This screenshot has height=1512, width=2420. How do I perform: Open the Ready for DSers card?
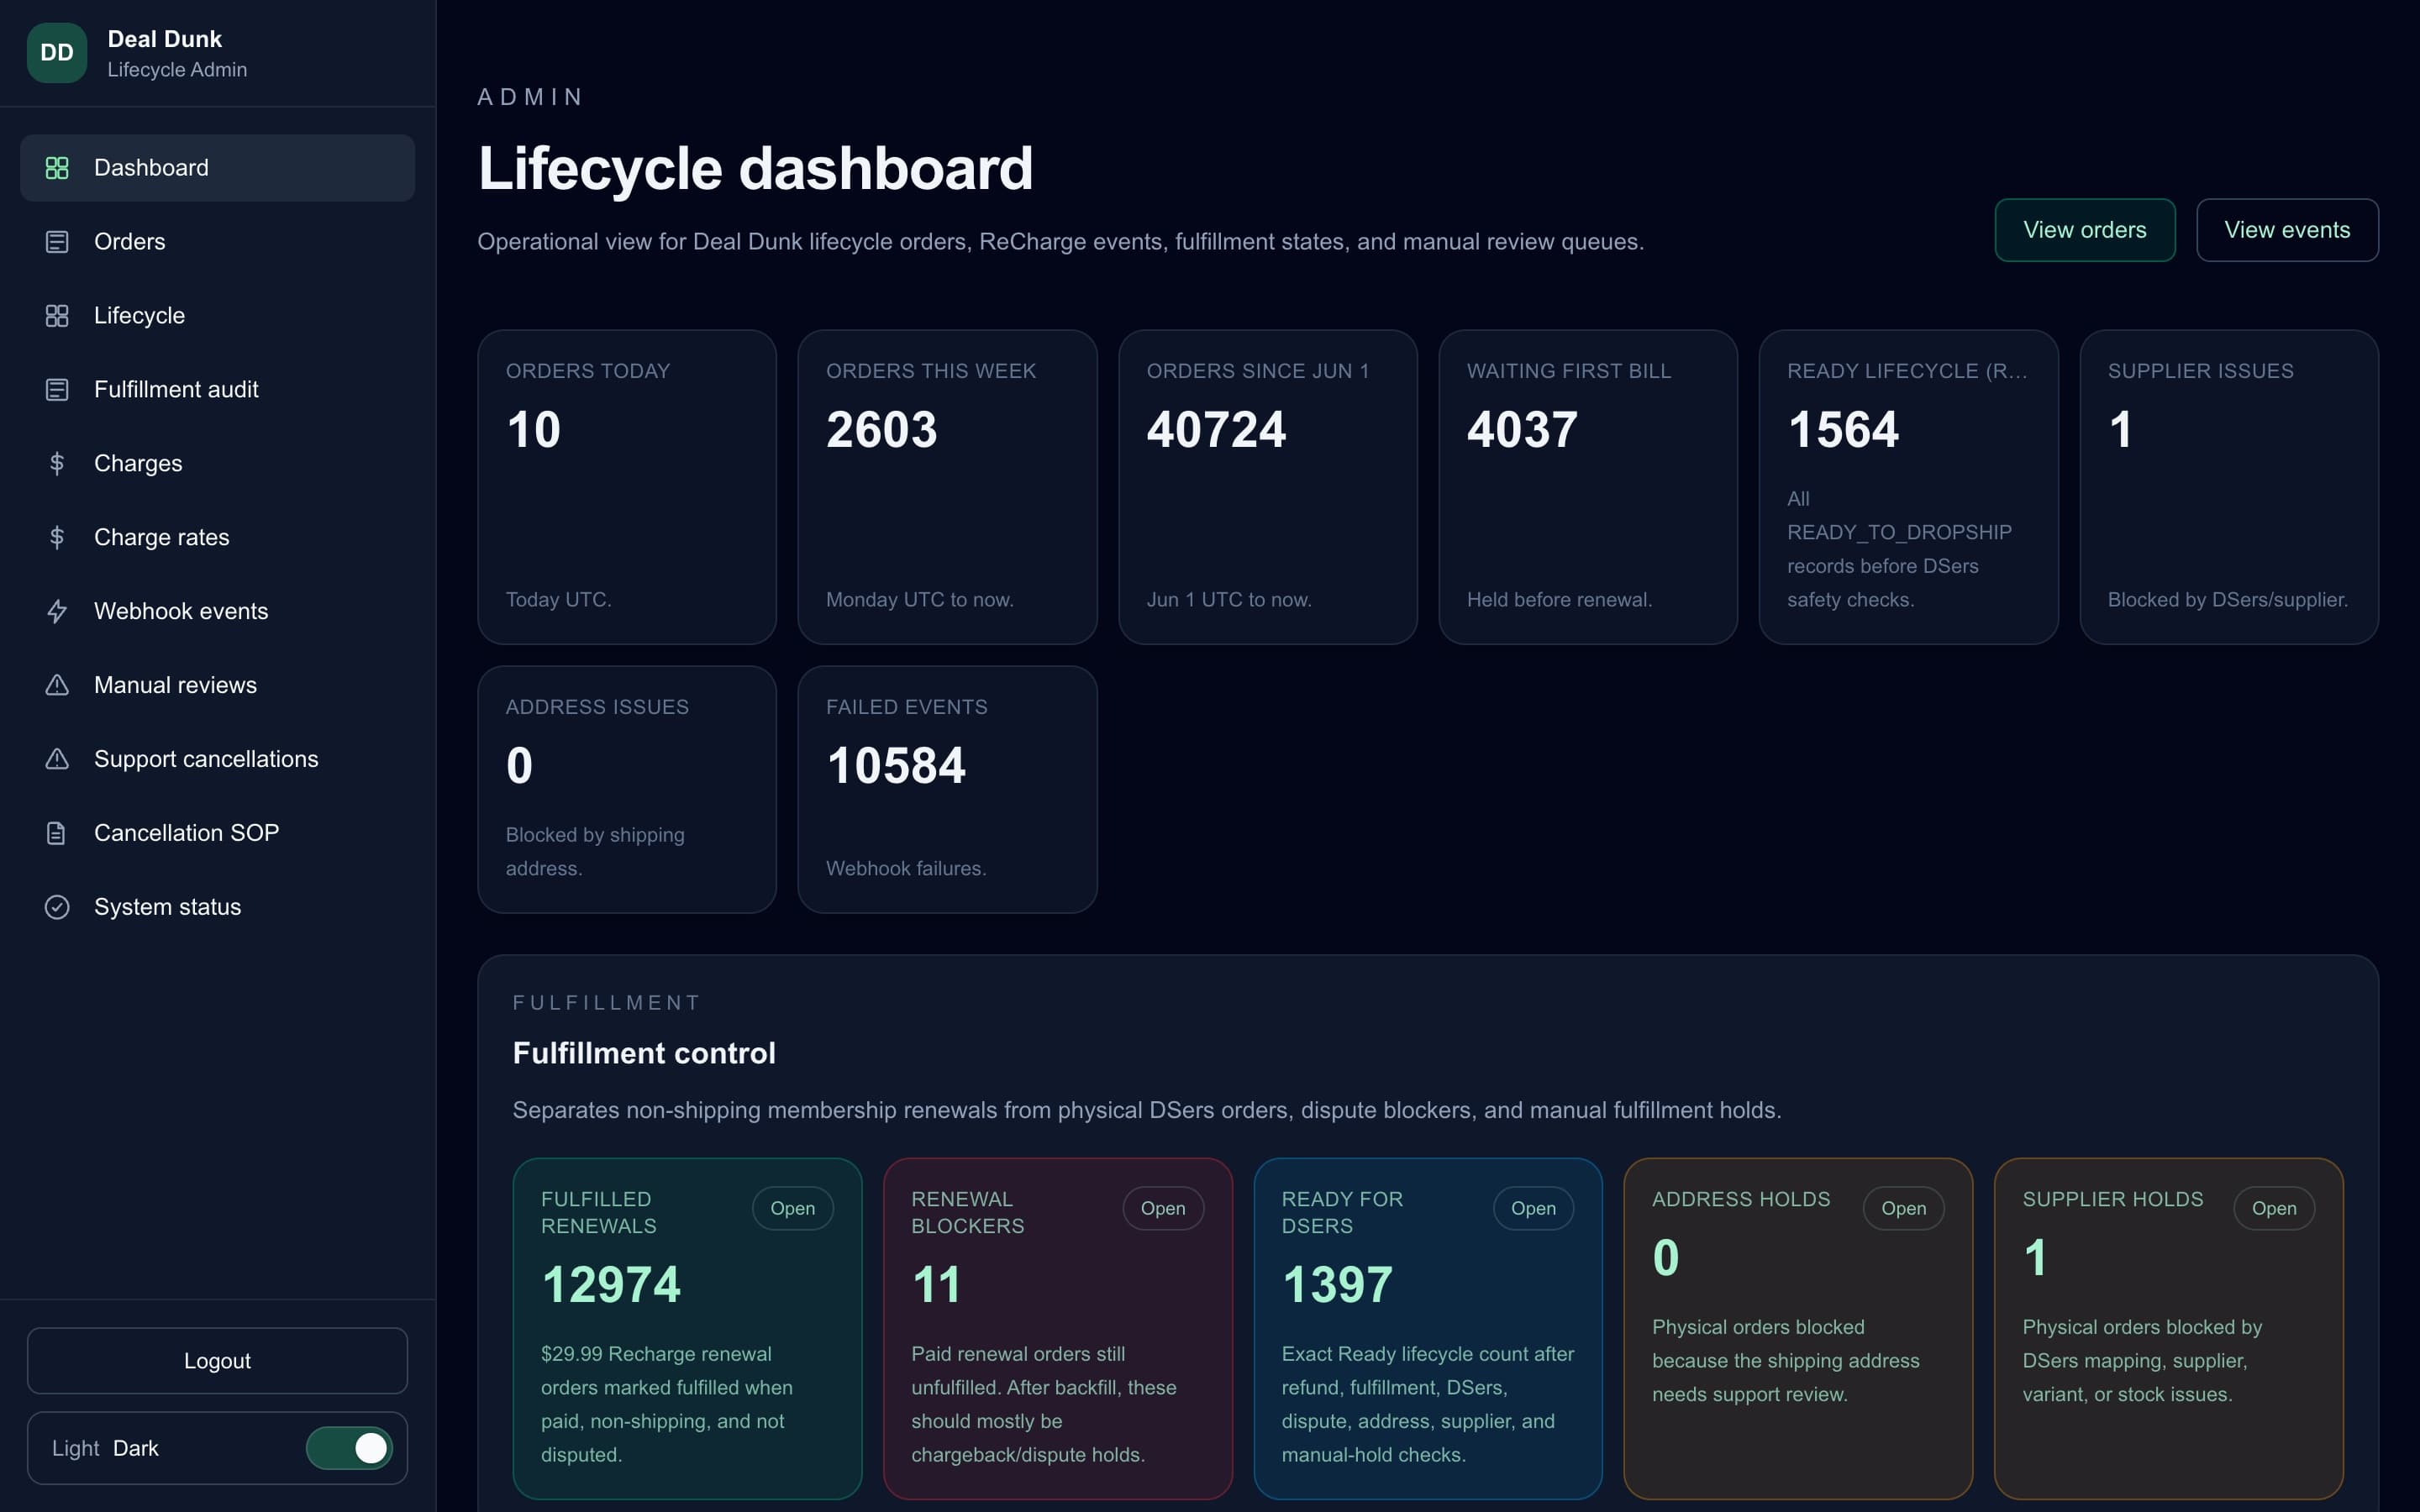point(1533,1209)
